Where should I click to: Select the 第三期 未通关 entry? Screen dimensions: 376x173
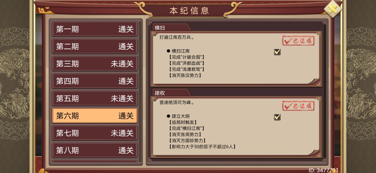[x=95, y=64]
